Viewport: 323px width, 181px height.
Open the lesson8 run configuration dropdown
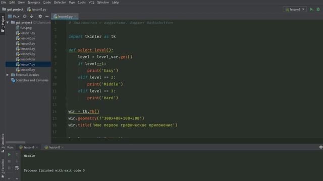295,10
